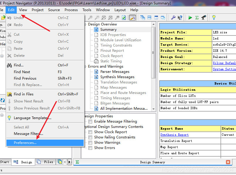Click the zoom to fit icon
236x175 pixels.
point(104,18)
